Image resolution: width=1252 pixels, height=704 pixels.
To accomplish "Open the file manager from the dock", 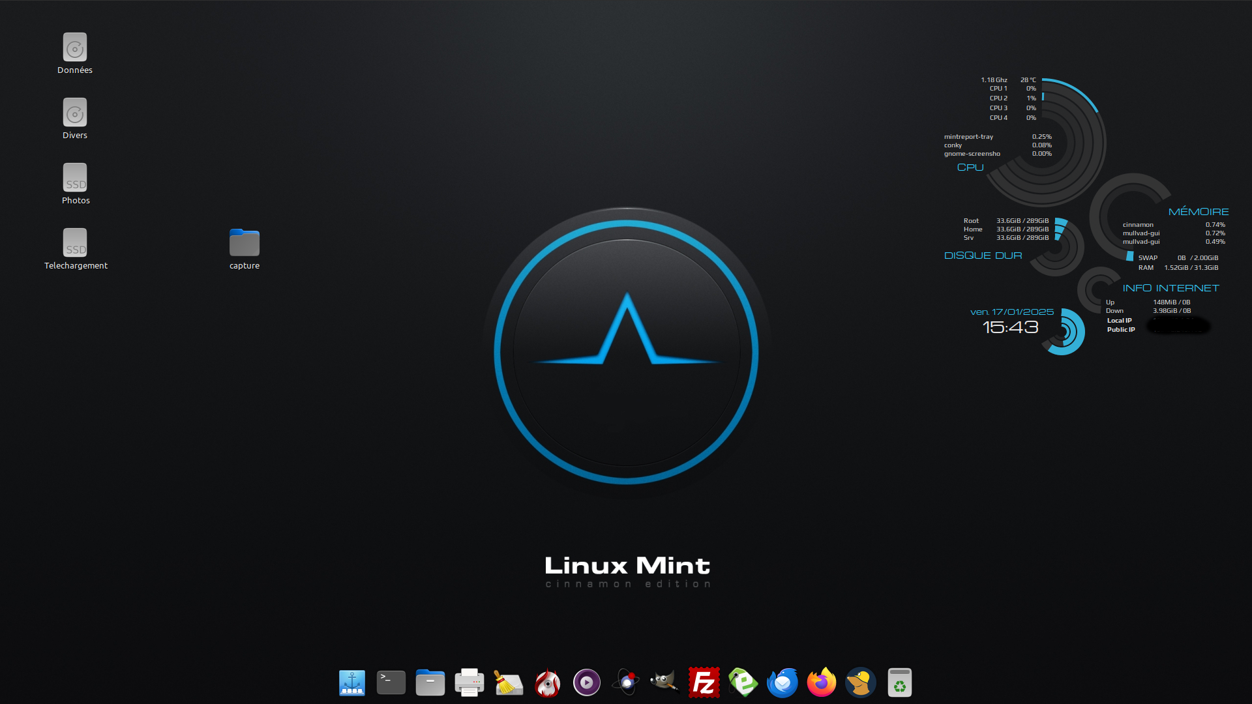I will point(430,682).
